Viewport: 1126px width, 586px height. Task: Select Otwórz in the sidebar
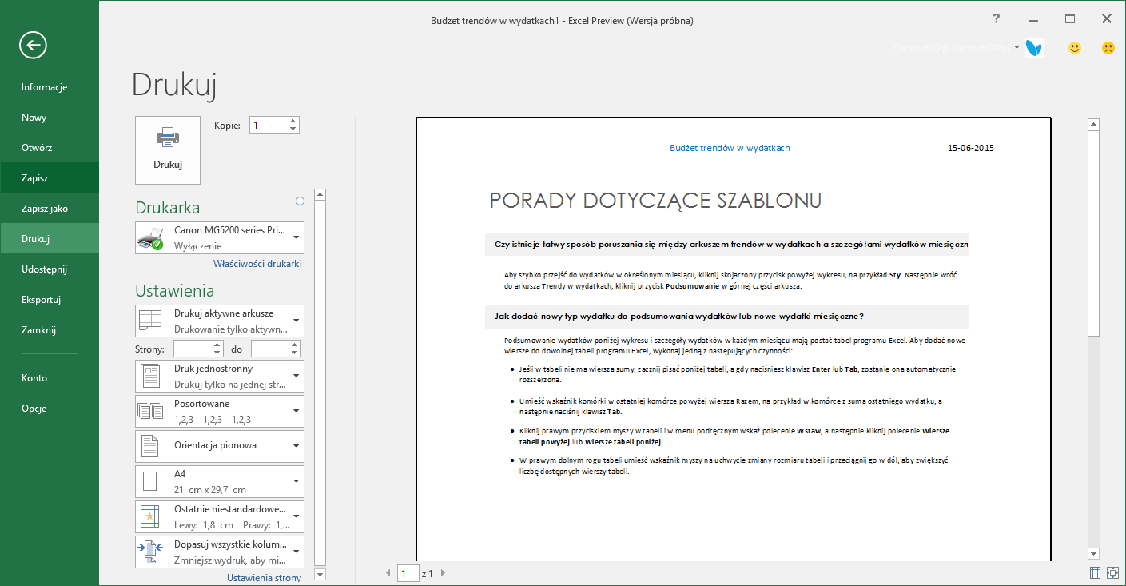click(50, 148)
